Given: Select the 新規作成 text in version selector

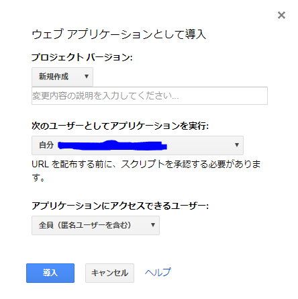Looking at the screenshot, I should [x=54, y=77].
